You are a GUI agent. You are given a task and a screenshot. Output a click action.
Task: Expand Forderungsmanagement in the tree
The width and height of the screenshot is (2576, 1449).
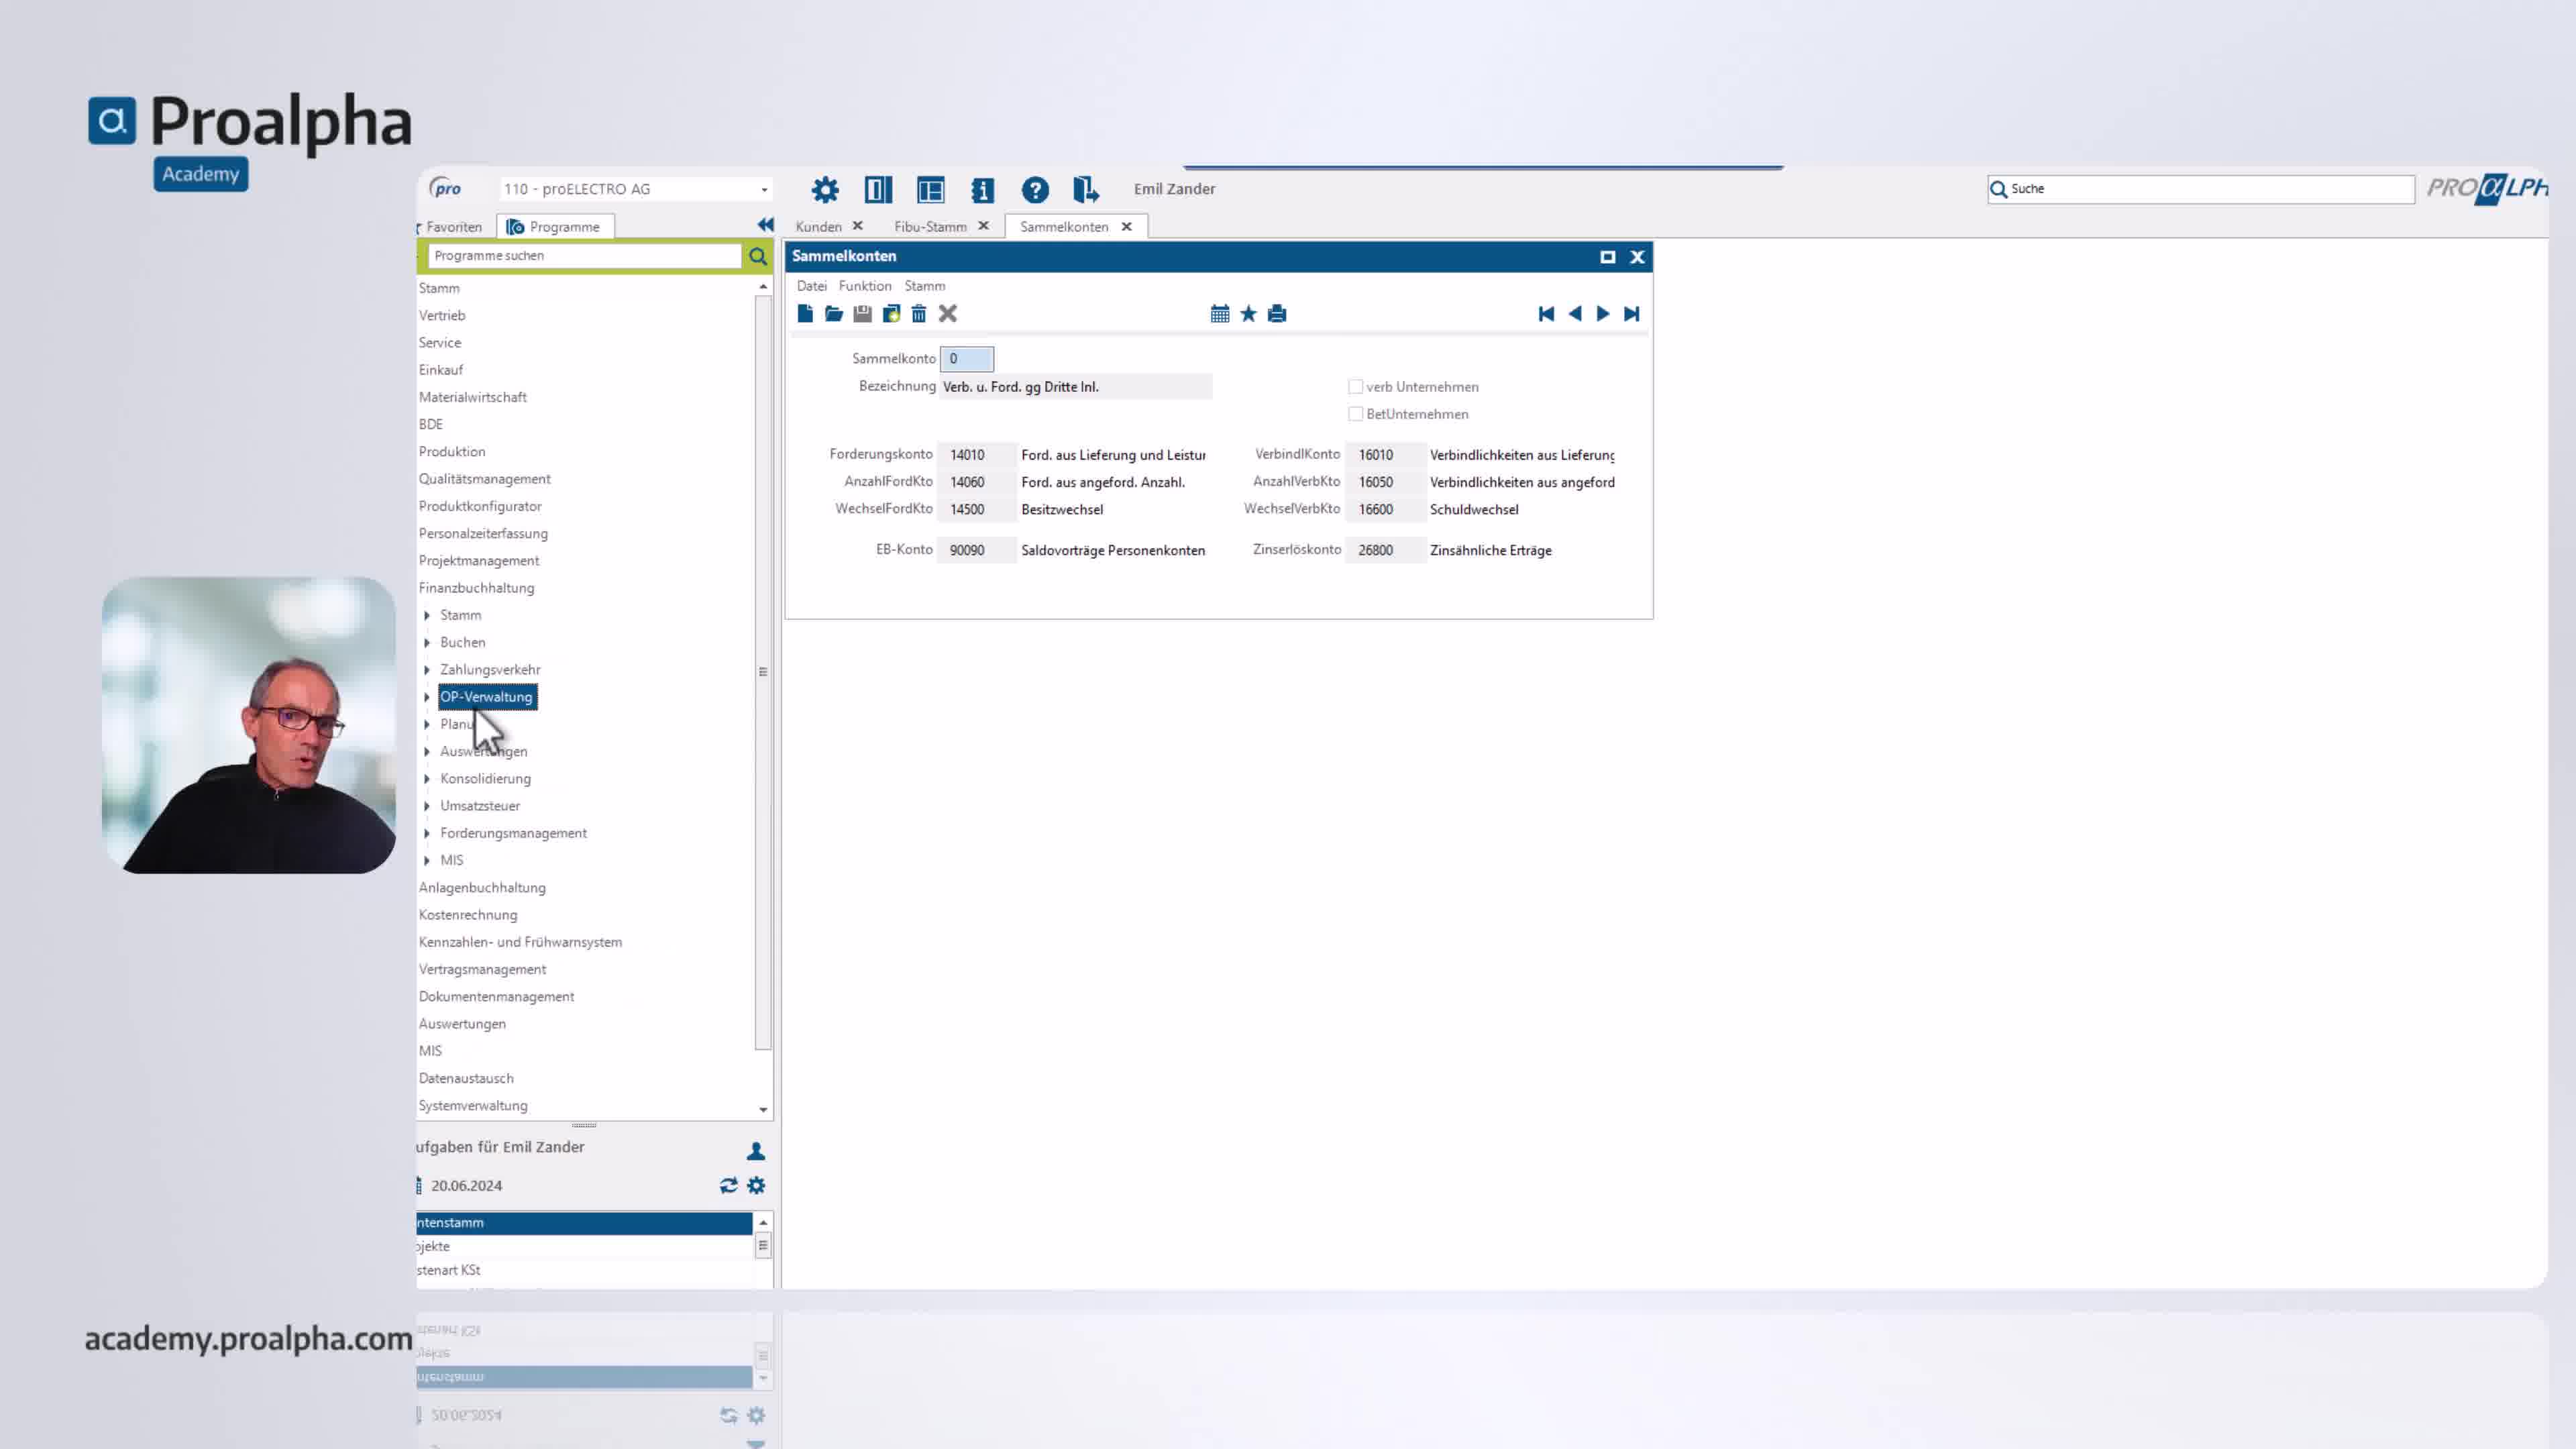tap(427, 833)
